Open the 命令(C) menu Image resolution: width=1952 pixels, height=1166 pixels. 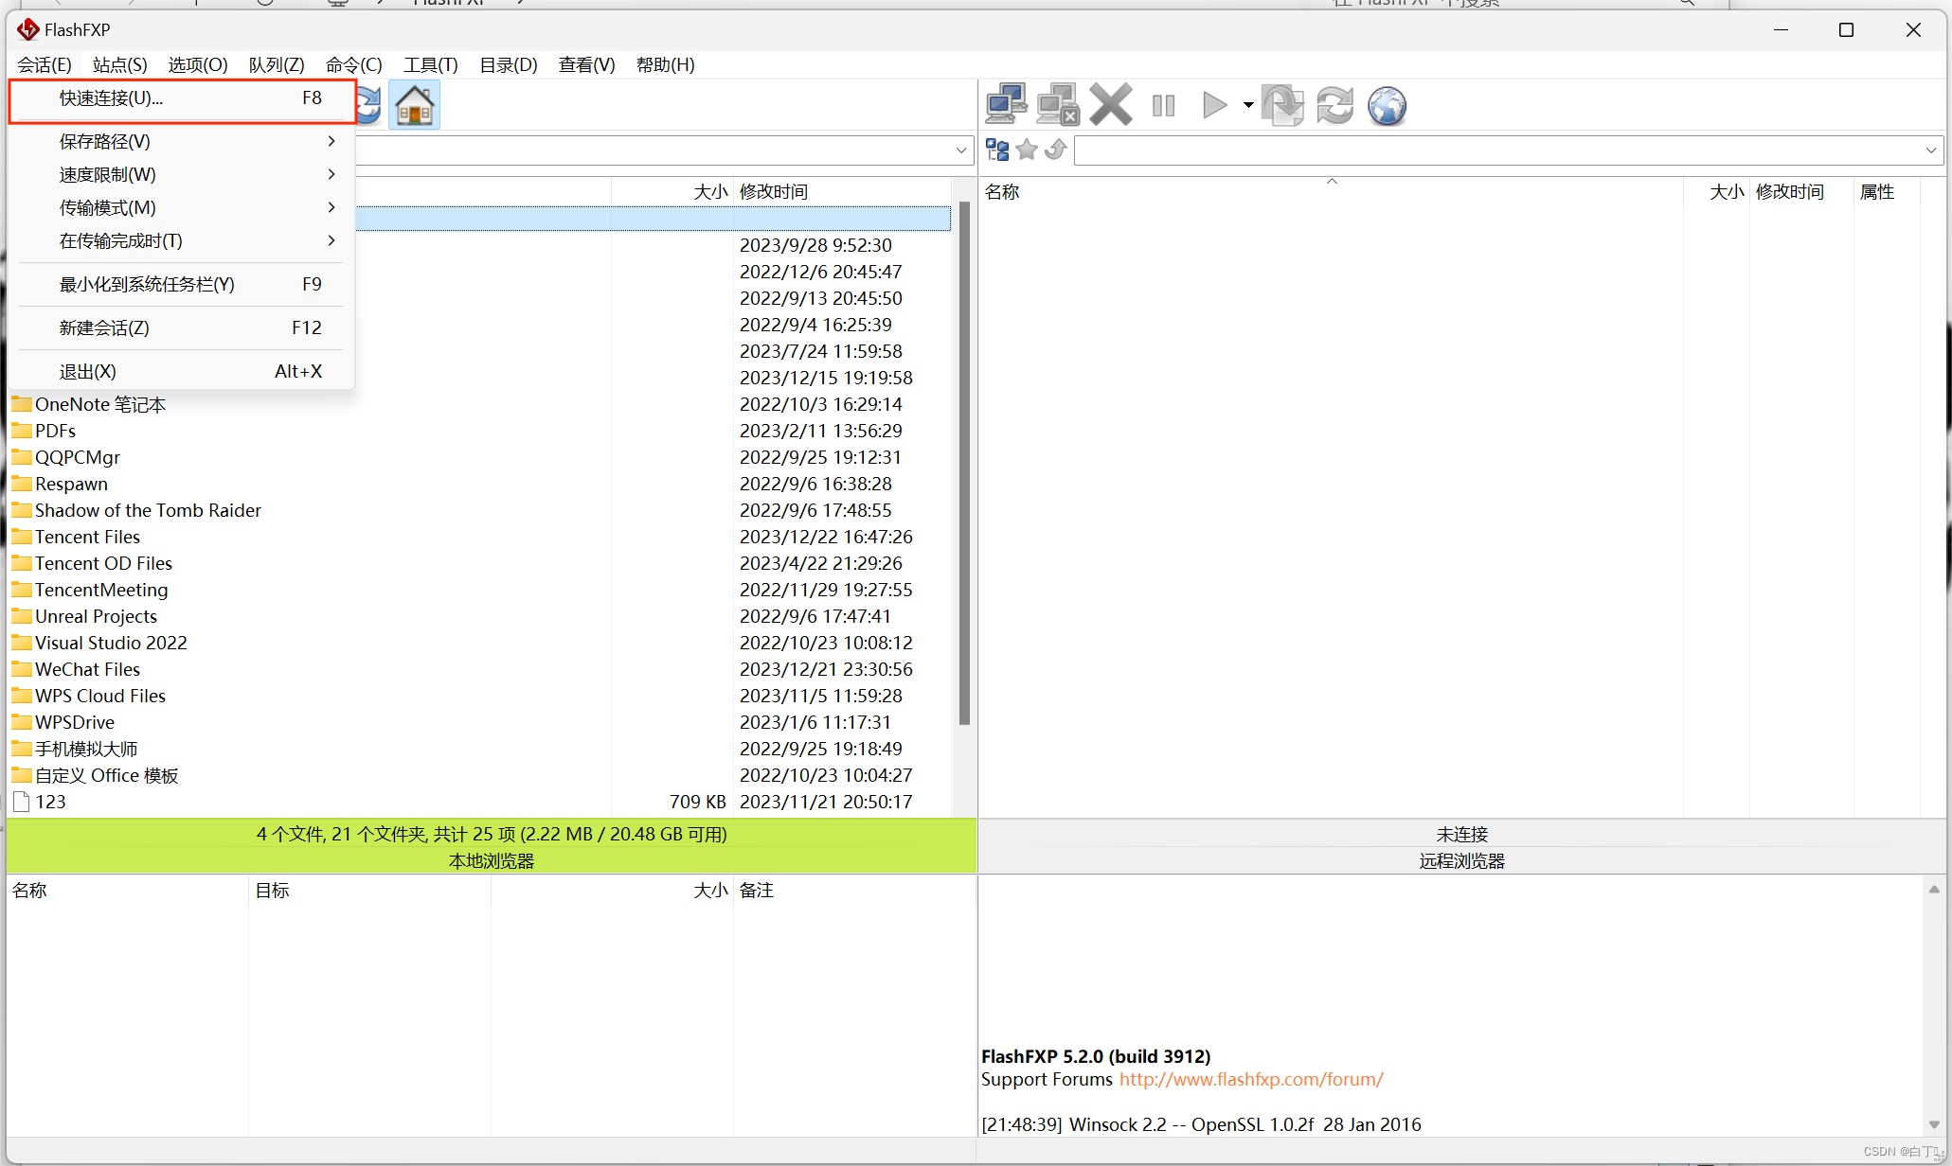point(354,64)
